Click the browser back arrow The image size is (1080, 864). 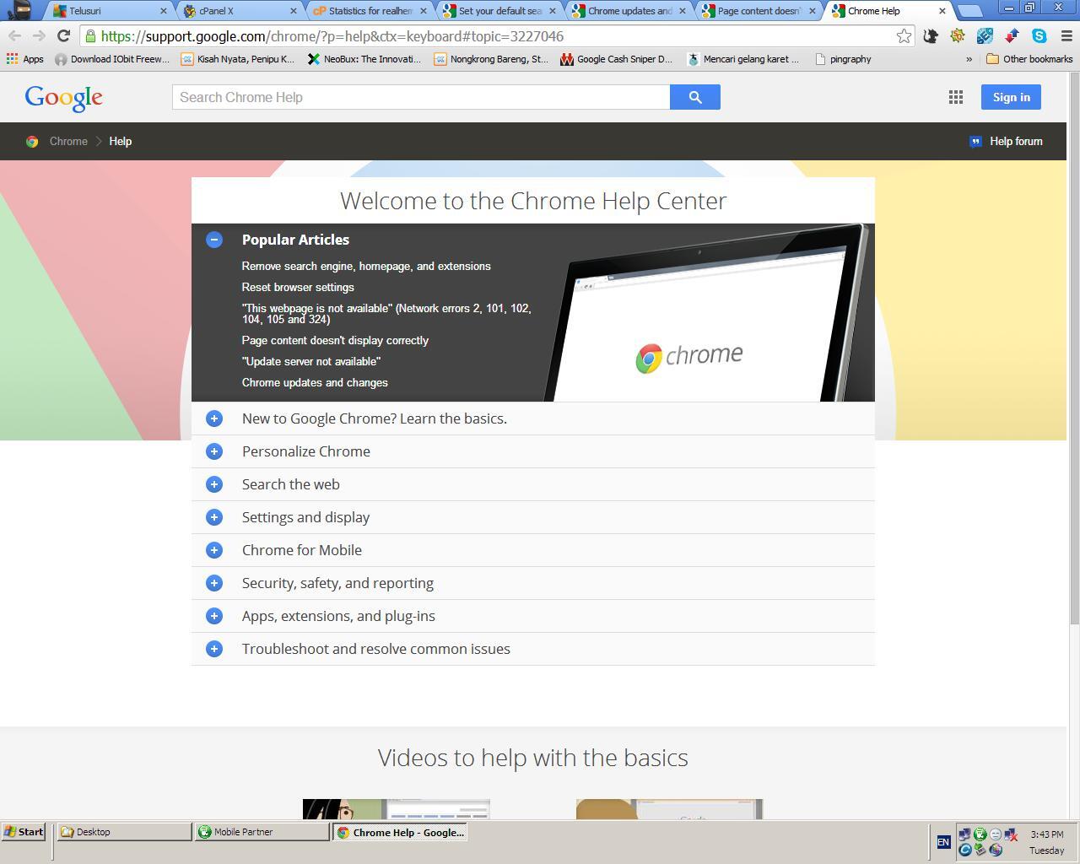tap(14, 36)
